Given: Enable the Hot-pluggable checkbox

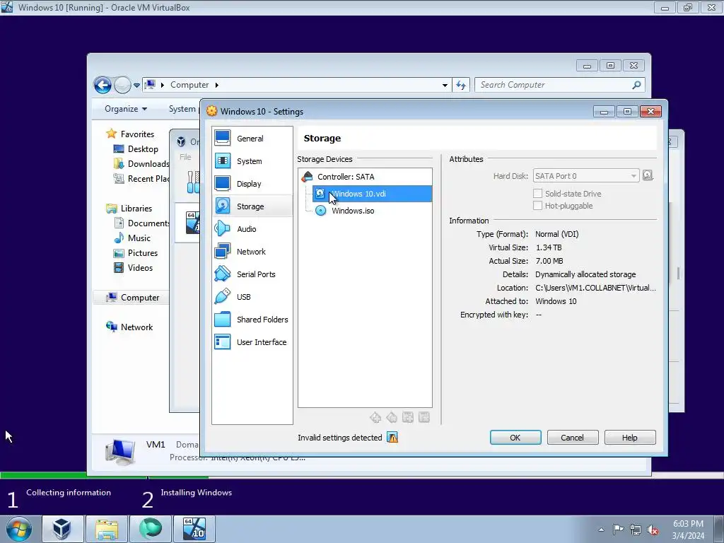Looking at the screenshot, I should [x=537, y=206].
